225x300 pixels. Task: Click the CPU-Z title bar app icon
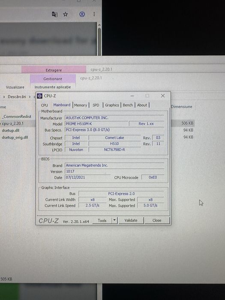click(40, 96)
